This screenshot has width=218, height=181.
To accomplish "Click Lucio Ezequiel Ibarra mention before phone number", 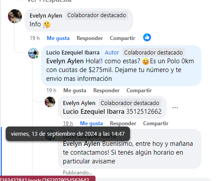I will tap(94, 112).
